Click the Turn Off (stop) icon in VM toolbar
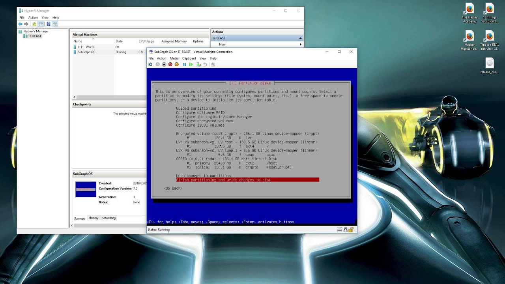The height and width of the screenshot is (284, 505). tap(164, 64)
